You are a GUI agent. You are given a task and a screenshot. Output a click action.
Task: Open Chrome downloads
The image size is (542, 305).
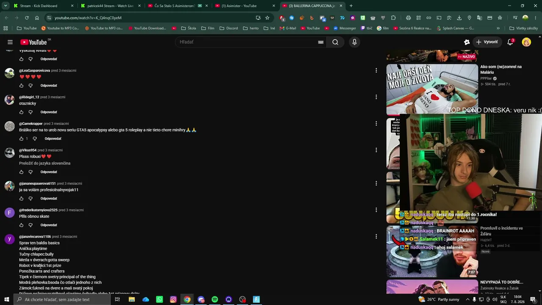point(459,18)
